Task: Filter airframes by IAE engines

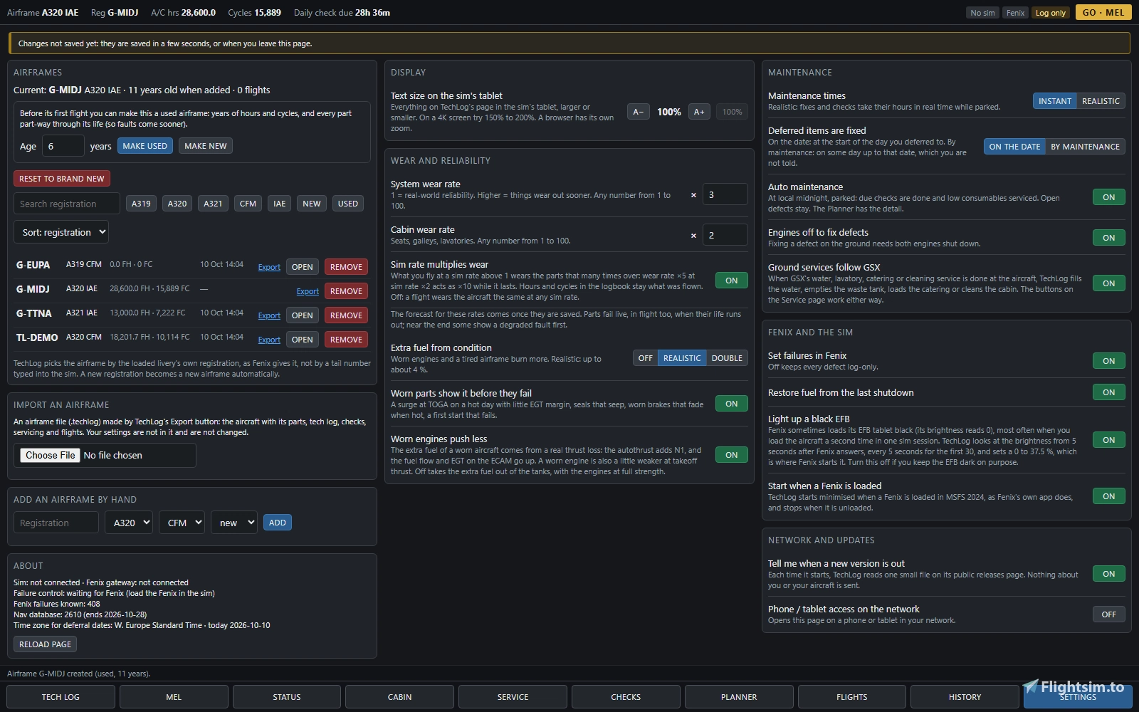Action: pyautogui.click(x=280, y=204)
